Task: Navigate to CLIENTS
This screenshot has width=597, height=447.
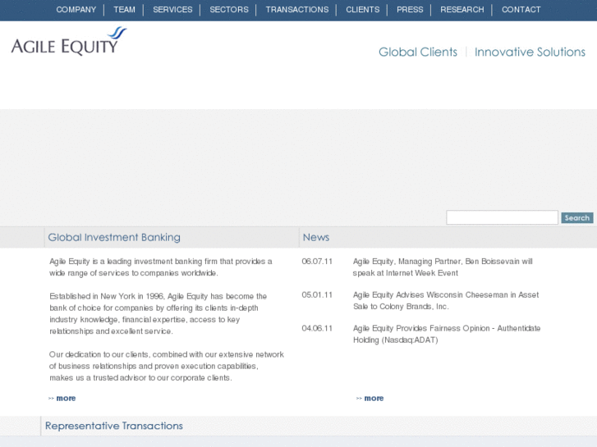Action: point(362,10)
